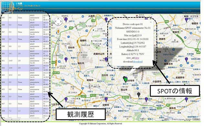204x126 pixels.
Task: Pan the map left with the arrow control
Action: 56,22
